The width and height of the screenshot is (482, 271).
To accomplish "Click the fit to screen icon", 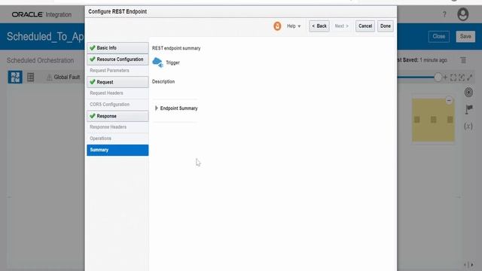I will coord(453,78).
